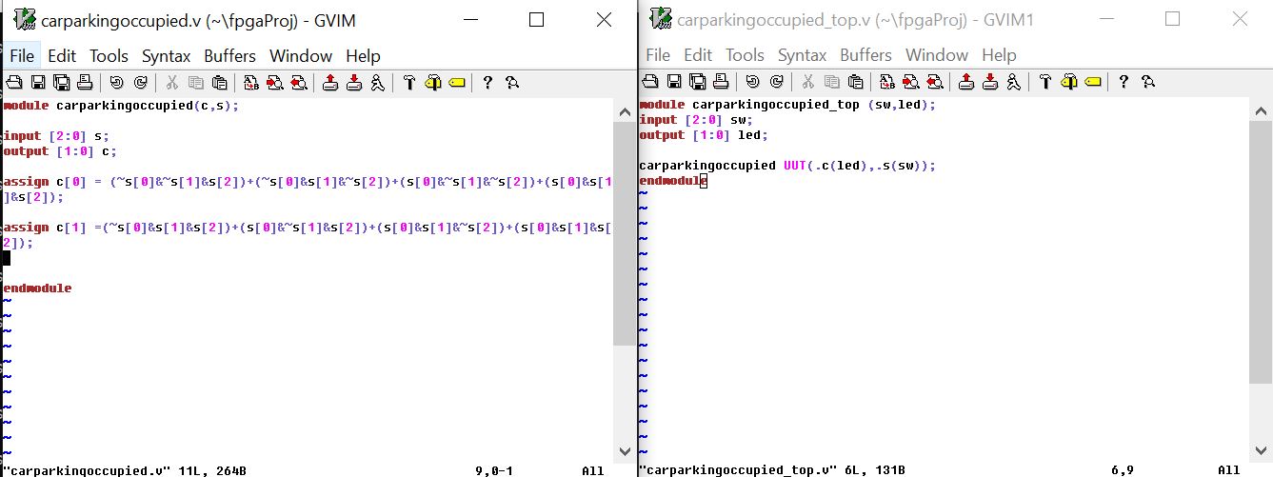Open Syntax menu in carparkingoccupied.v window
Image resolution: width=1273 pixels, height=477 pixels.
(x=167, y=56)
